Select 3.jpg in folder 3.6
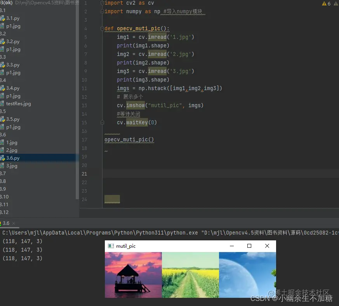Screen dimensions: 339x306 click(x=12, y=166)
